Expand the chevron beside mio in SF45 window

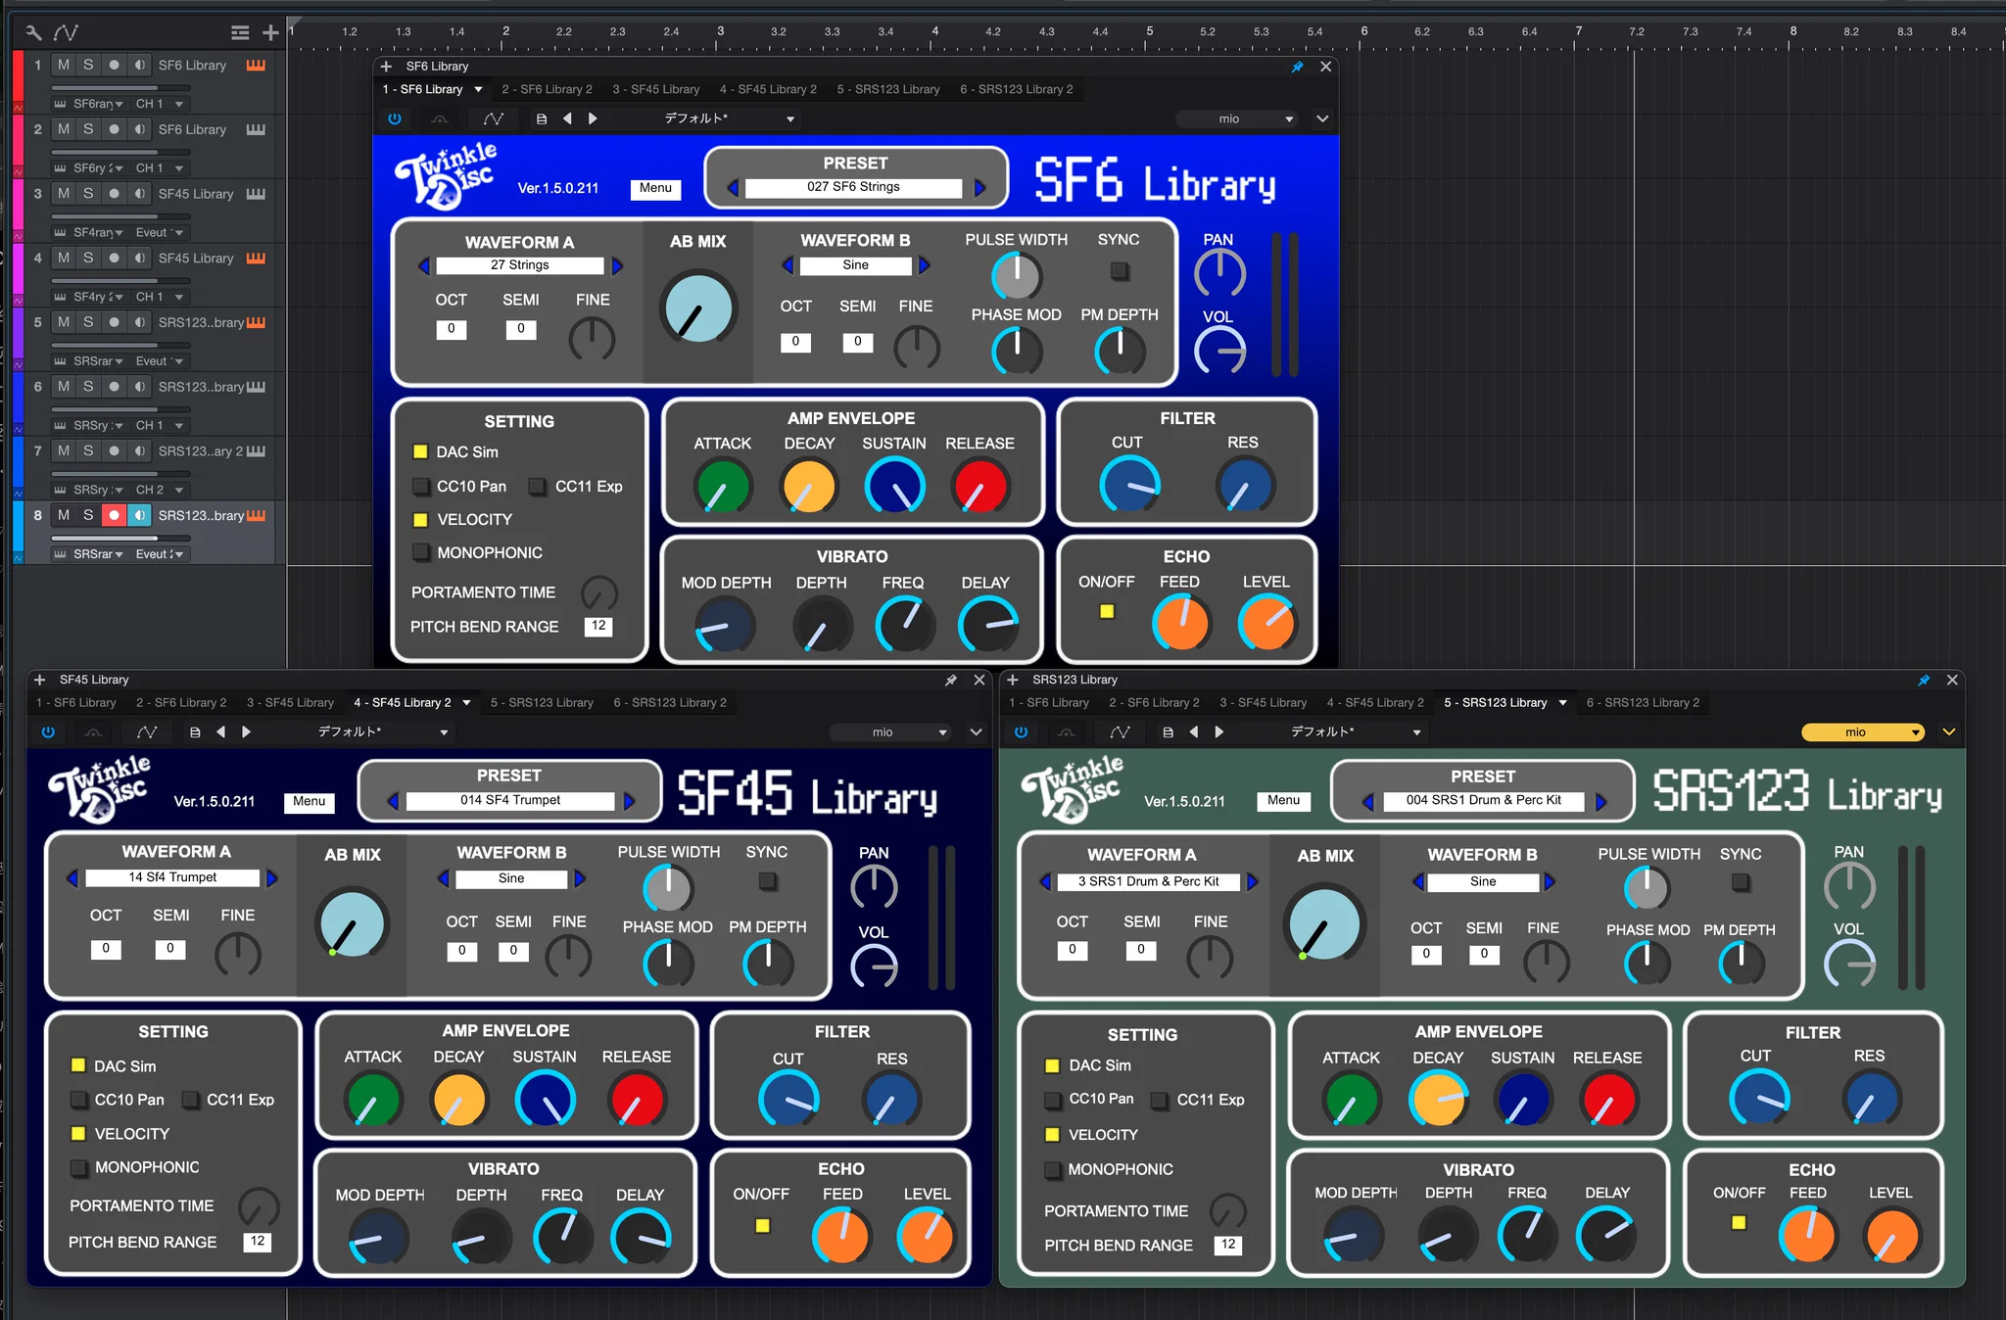[x=976, y=731]
